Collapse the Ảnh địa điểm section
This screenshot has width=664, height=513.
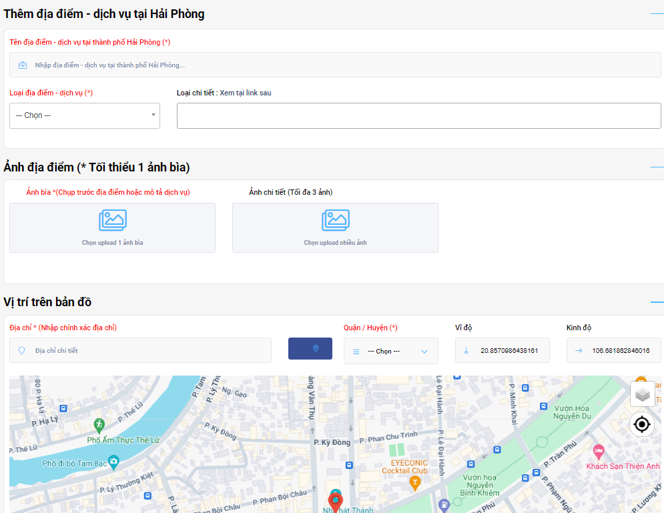tap(657, 167)
